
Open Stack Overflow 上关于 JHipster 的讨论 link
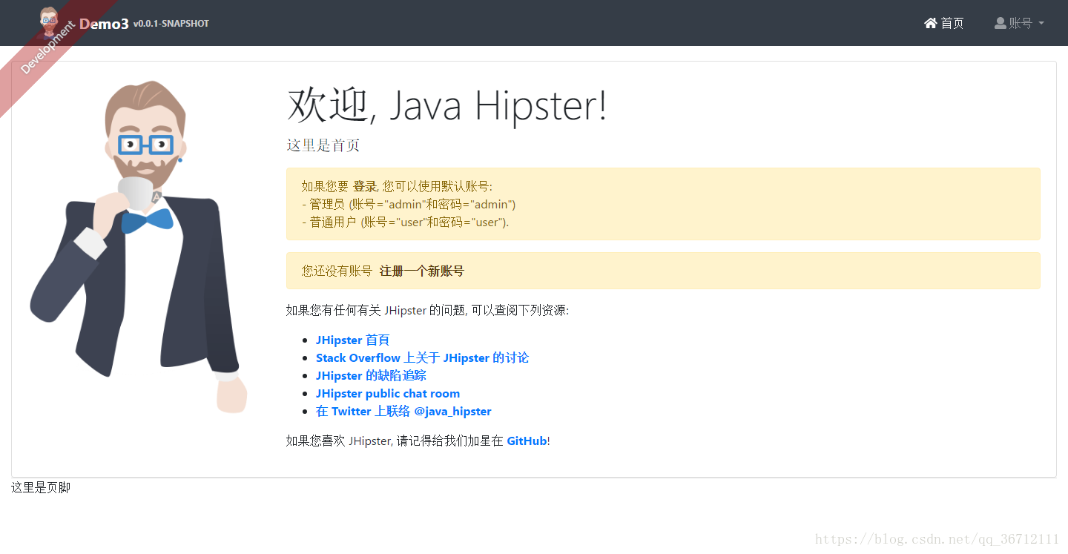[x=422, y=357]
